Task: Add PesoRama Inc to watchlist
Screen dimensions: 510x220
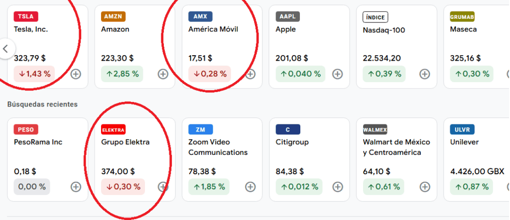Action: click(x=76, y=187)
